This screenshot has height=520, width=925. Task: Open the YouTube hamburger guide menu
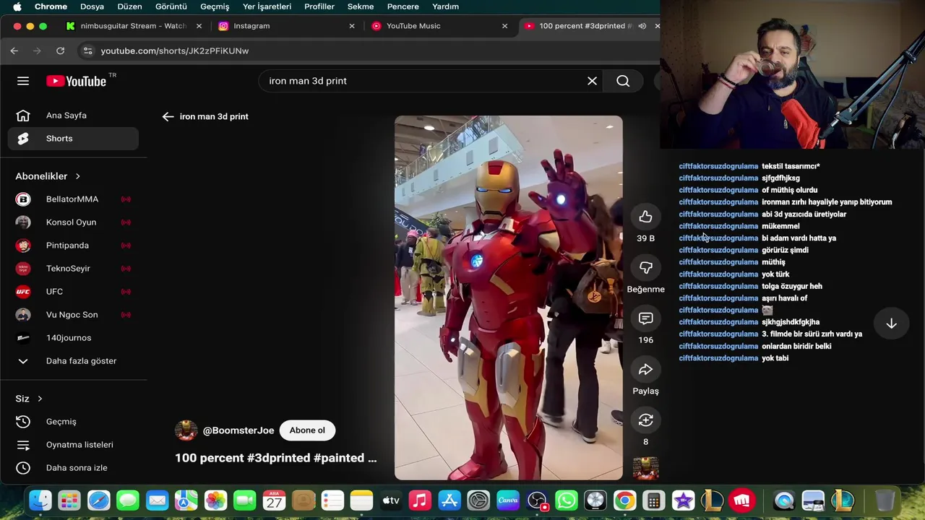click(23, 81)
